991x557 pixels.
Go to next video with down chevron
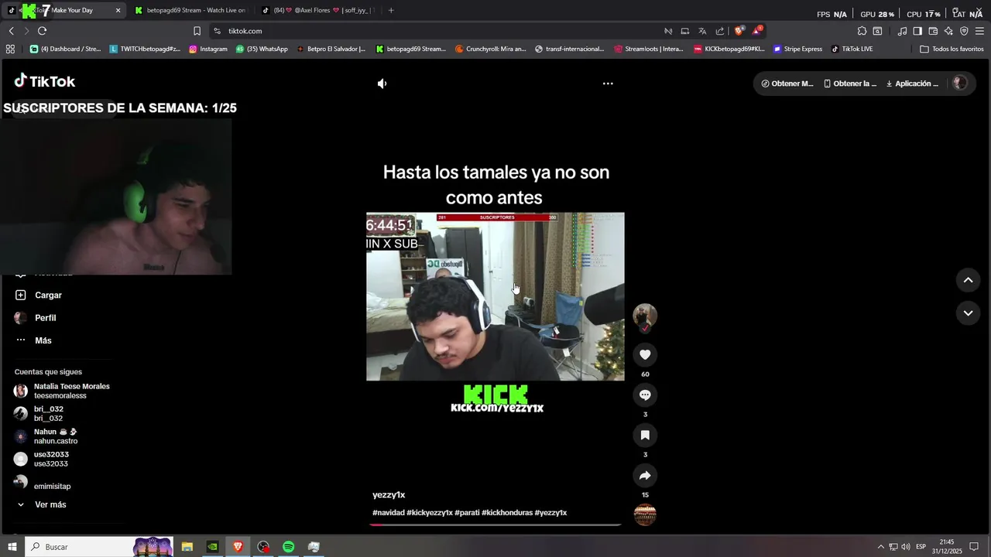point(968,313)
